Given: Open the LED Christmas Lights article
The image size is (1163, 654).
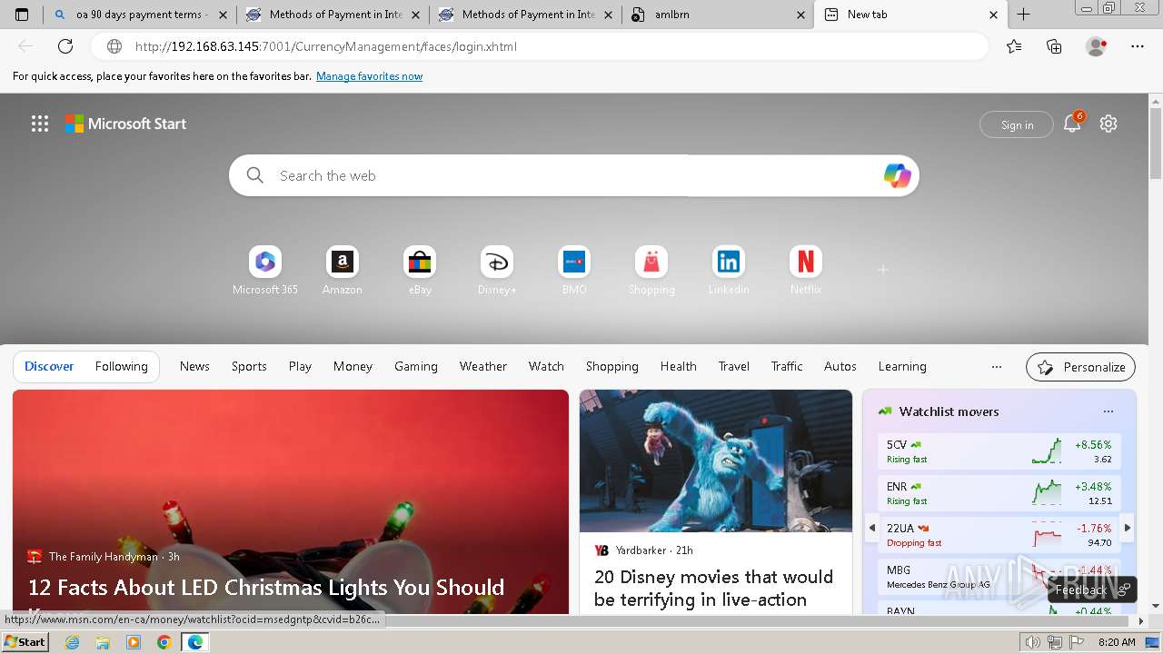Looking at the screenshot, I should [266, 588].
